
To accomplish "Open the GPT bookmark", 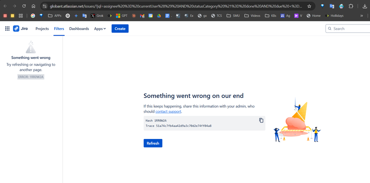I will tap(122, 16).
